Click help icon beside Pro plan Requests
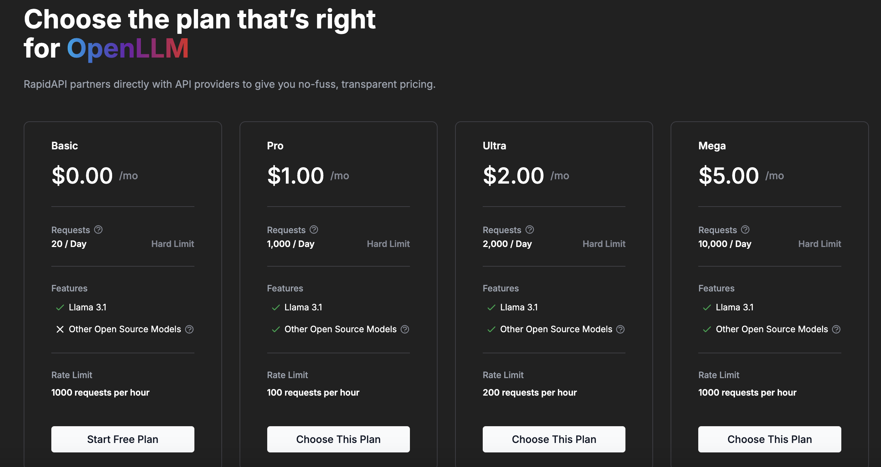The width and height of the screenshot is (881, 467). coord(314,229)
